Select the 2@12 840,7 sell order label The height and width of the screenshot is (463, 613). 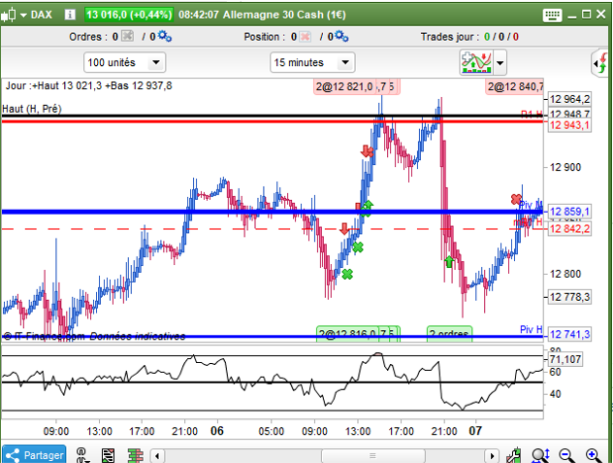(x=514, y=86)
